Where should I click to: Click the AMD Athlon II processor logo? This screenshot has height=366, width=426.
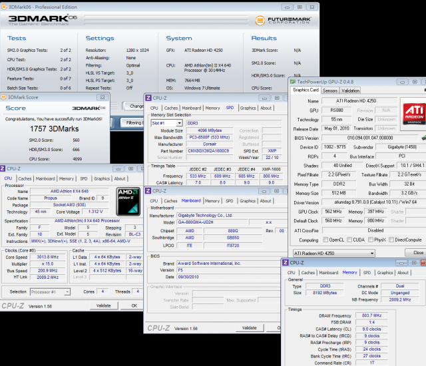coord(128,201)
